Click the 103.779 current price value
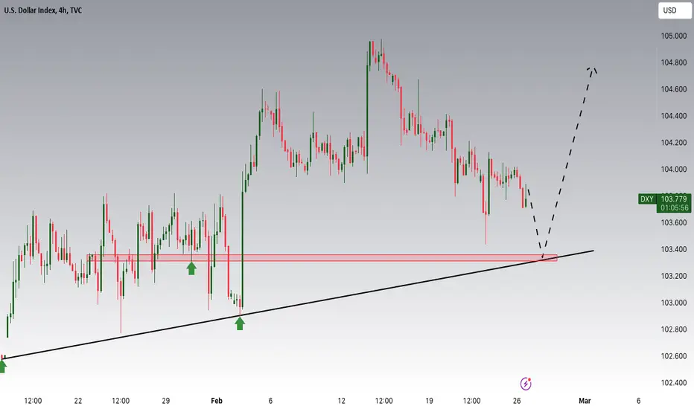This screenshot has width=694, height=409. coord(674,199)
